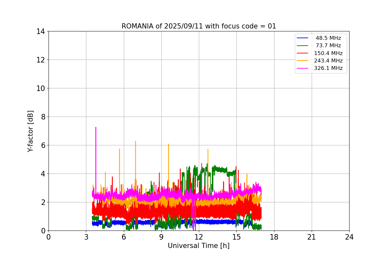
Task: Select the 48.5 MHz legend label
Action: coord(328,38)
